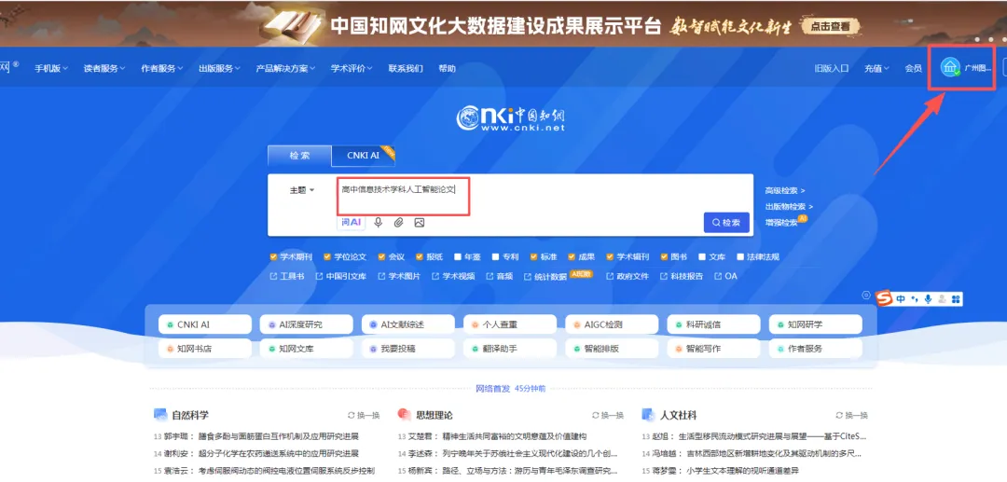Click the paperclip attachment icon in search box
The image size is (1007, 482).
tap(399, 223)
